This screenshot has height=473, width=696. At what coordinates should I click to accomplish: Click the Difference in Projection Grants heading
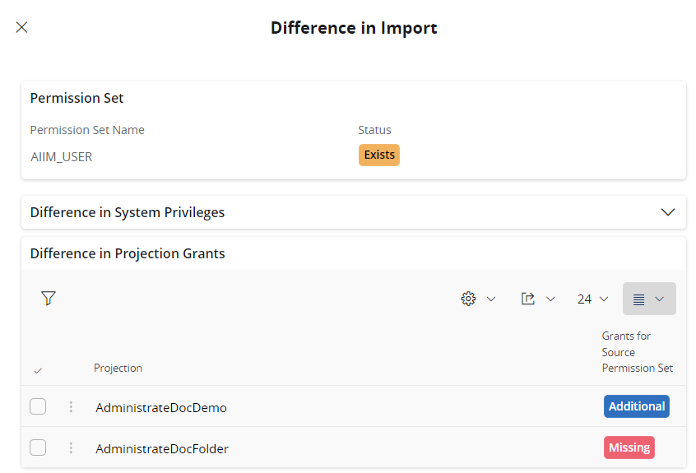(x=128, y=253)
